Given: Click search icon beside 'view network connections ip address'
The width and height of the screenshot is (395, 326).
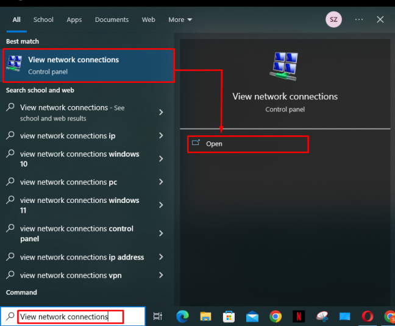Looking at the screenshot, I should pos(10,257).
